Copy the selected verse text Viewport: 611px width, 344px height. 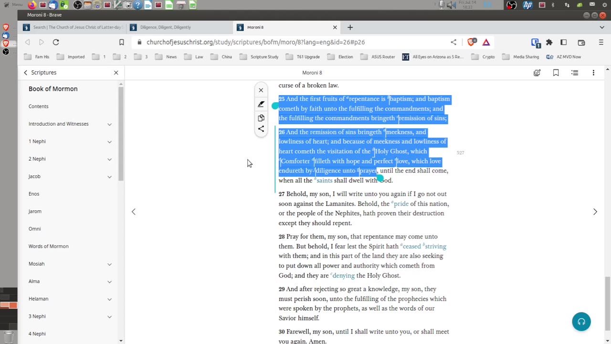coord(261,118)
